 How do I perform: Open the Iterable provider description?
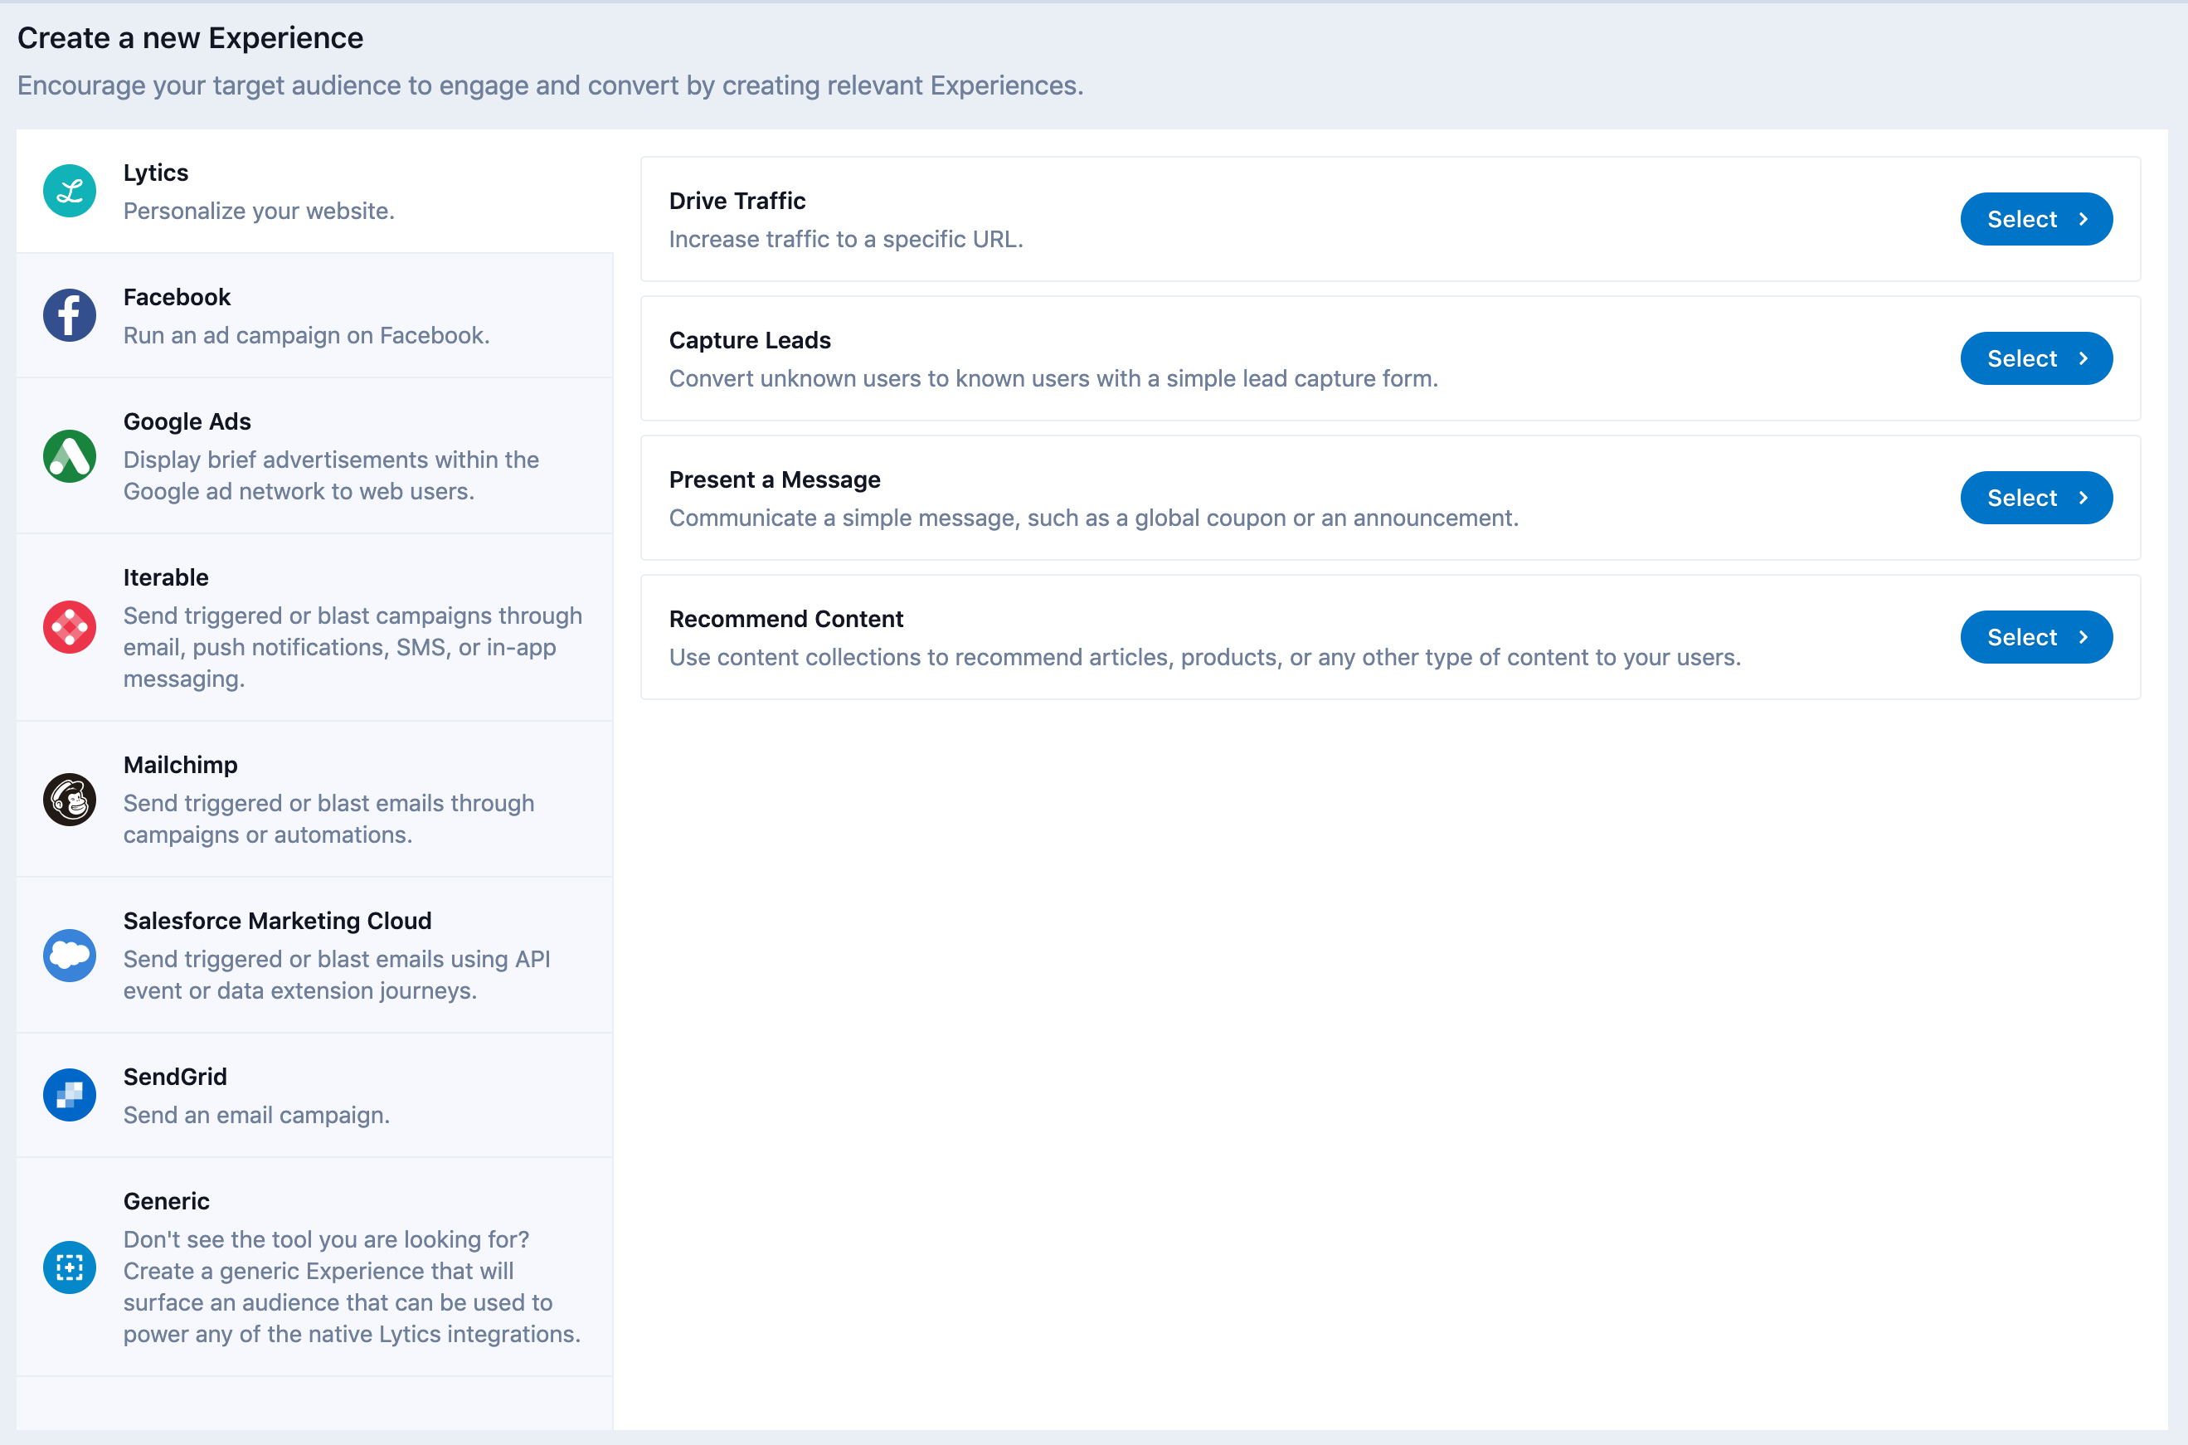pos(352,647)
